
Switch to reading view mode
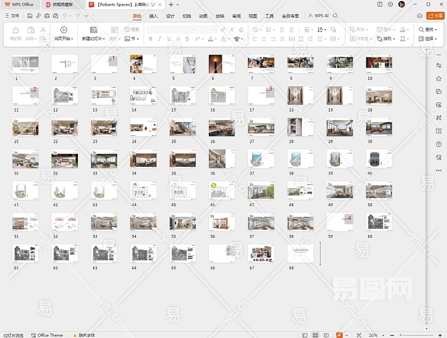click(326, 335)
